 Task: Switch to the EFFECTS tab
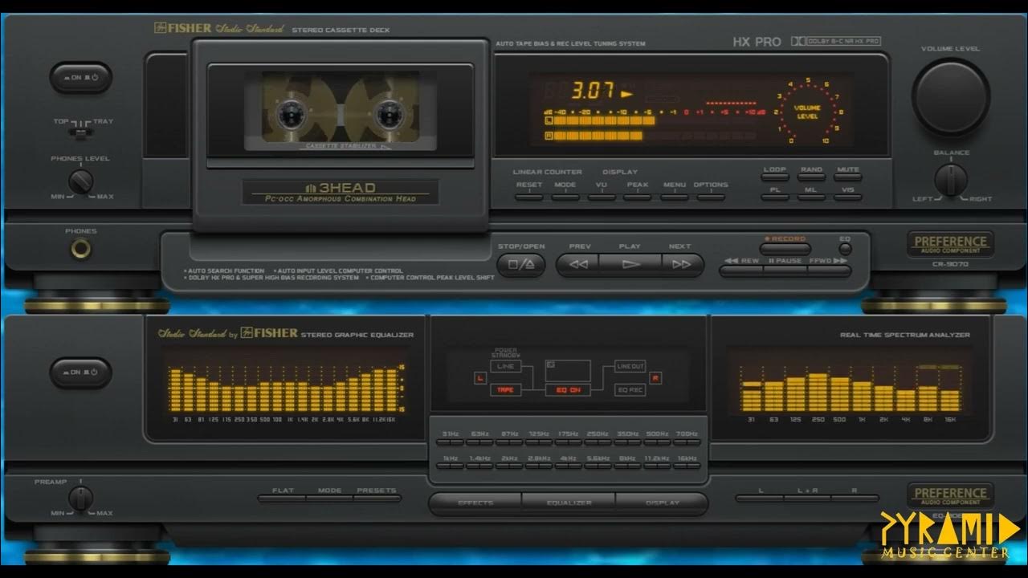(x=475, y=503)
